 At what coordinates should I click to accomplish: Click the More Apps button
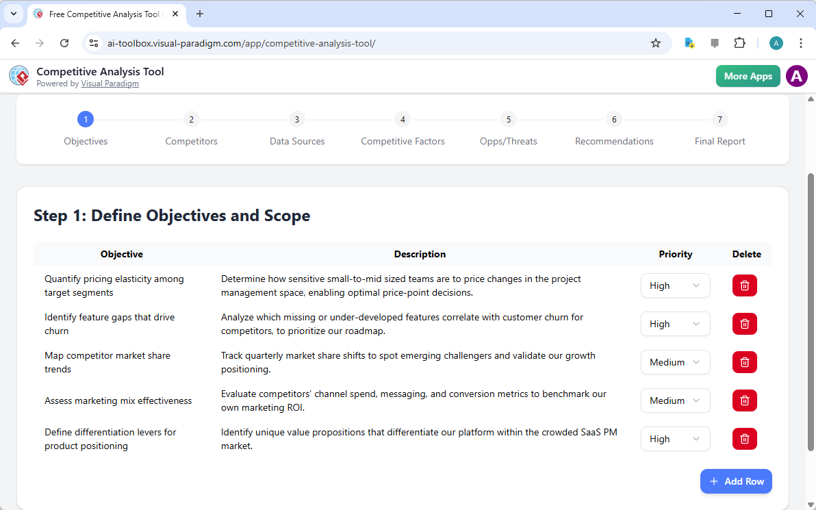coord(748,76)
